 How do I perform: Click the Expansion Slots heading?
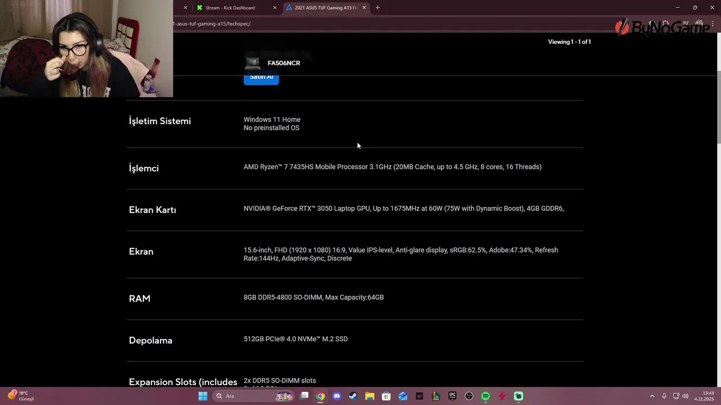tap(183, 382)
